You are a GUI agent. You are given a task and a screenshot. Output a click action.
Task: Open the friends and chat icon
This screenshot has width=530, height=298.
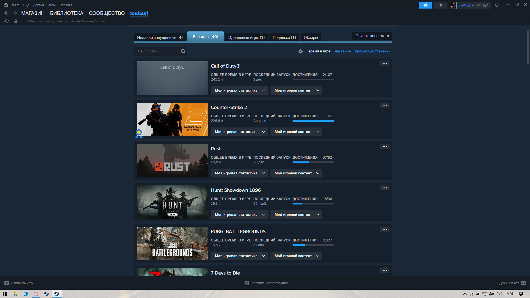[x=523, y=283]
